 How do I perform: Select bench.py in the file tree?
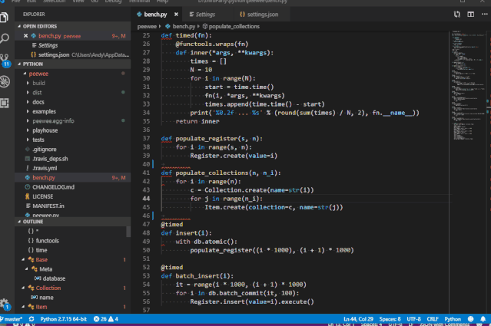(73, 177)
